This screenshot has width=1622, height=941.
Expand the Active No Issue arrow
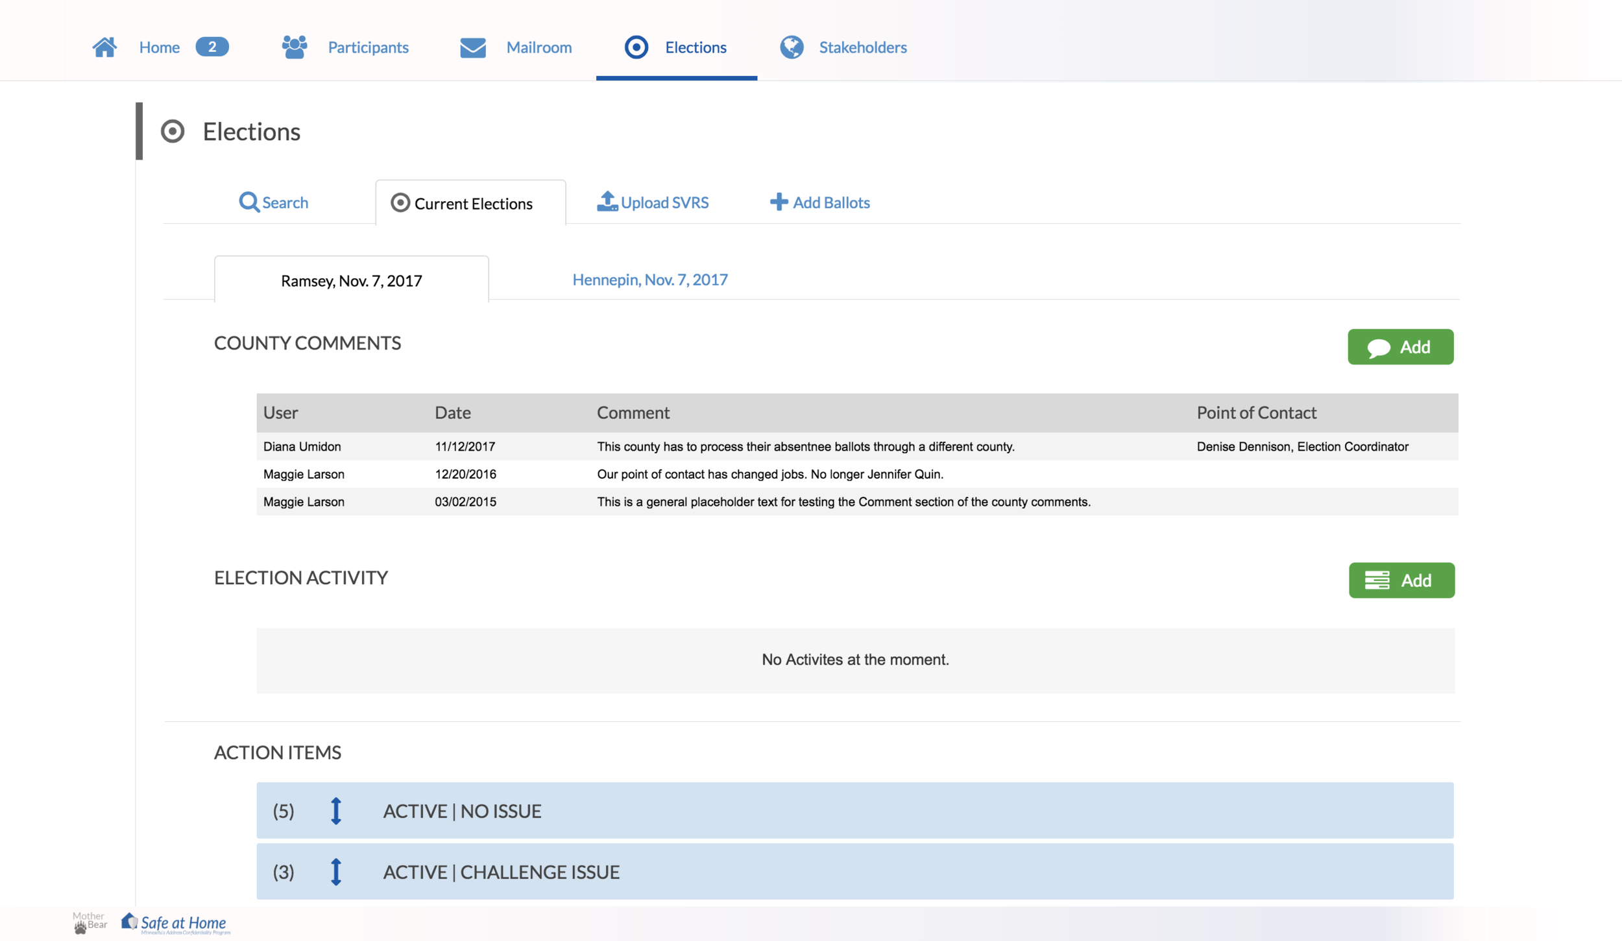click(x=335, y=811)
